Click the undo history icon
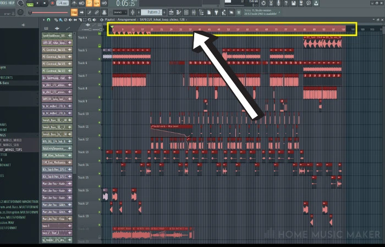Screen dimensions: 385x247 (263, 3)
